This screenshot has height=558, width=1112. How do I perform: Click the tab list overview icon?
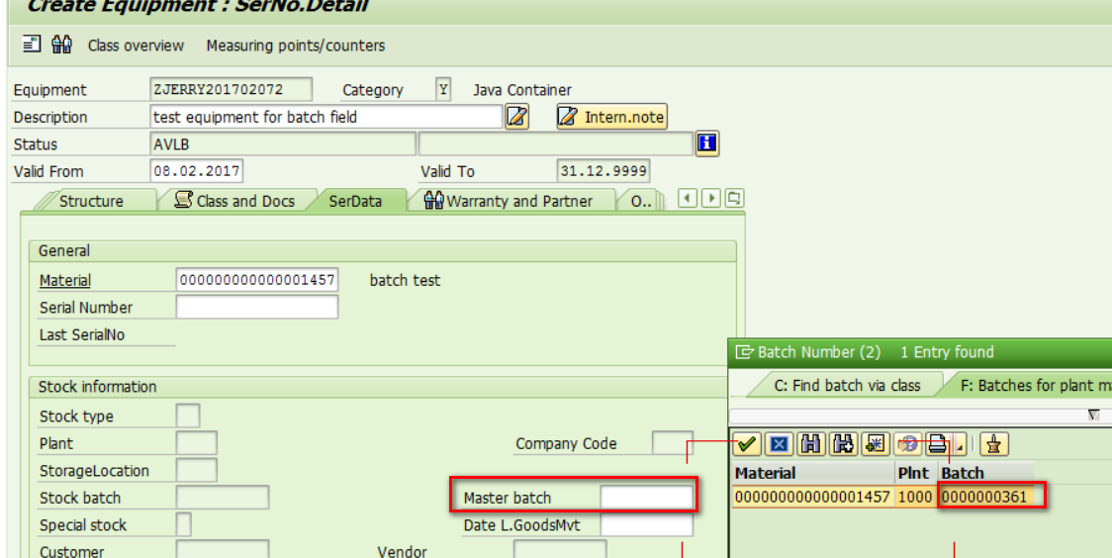[735, 198]
